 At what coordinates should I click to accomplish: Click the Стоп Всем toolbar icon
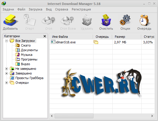(67, 21)
